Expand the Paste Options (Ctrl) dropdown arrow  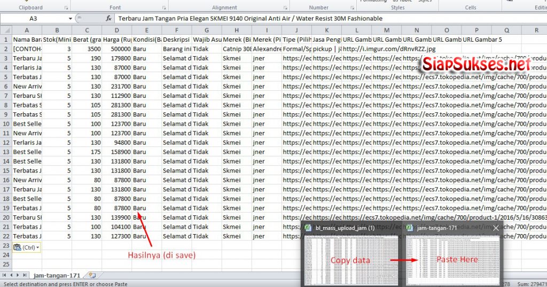click(x=38, y=247)
